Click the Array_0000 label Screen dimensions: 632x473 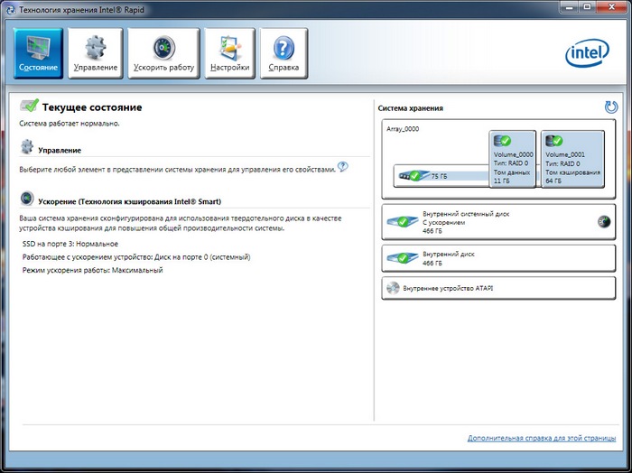tap(403, 129)
